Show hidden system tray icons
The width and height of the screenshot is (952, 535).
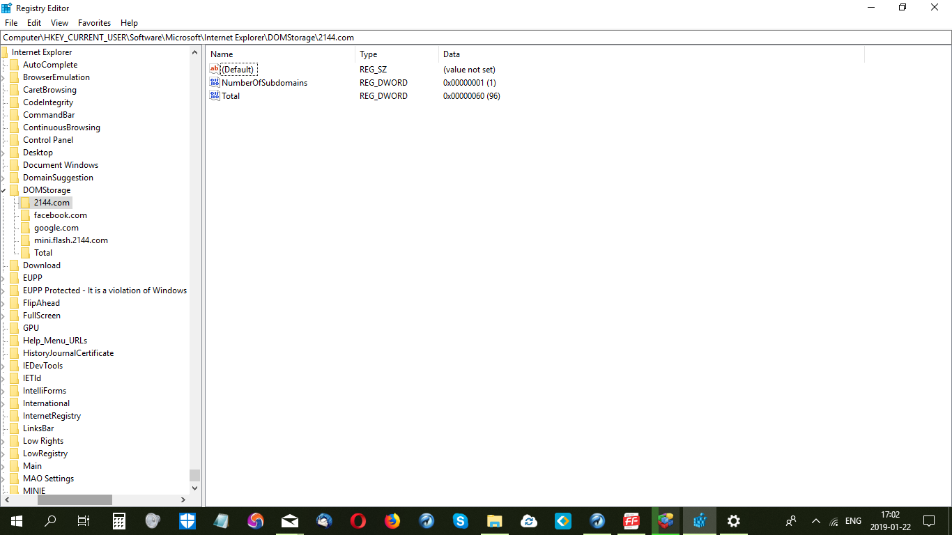815,521
